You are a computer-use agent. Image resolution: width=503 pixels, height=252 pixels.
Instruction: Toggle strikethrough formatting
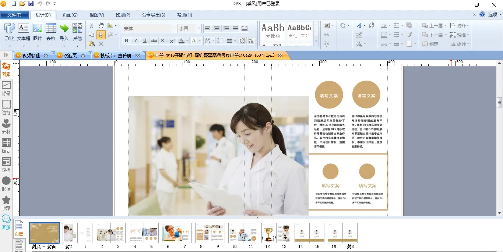(x=154, y=40)
